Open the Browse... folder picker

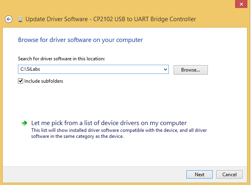pyautogui.click(x=191, y=70)
